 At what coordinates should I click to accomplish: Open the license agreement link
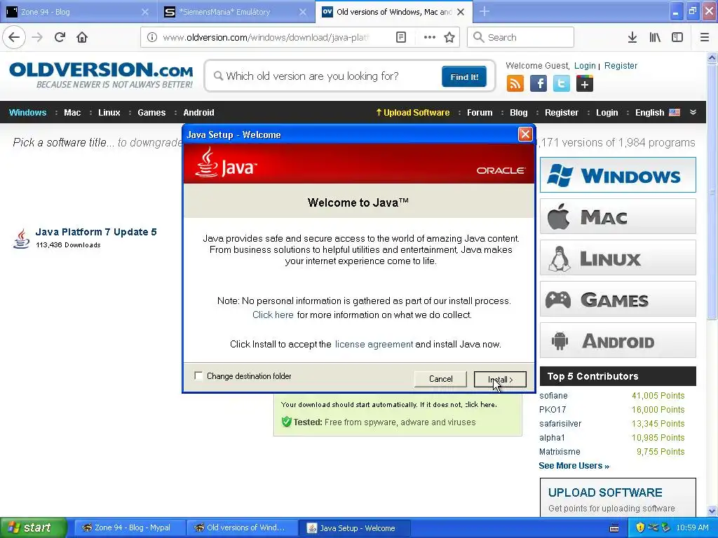(374, 344)
